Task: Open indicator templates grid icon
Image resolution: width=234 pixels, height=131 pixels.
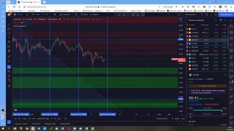Action: 76,15
